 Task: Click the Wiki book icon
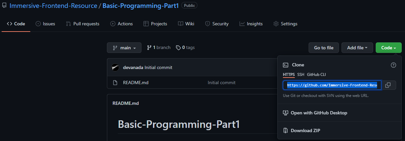tap(181, 24)
